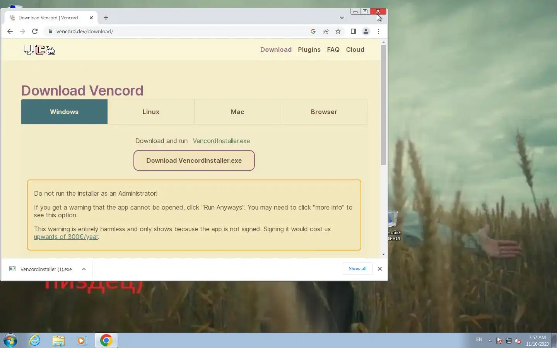Click the taskbar clock 7:57 AM
The height and width of the screenshot is (348, 557).
[x=537, y=341]
